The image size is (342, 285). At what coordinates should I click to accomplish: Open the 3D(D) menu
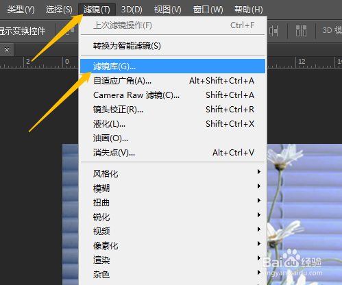click(132, 10)
